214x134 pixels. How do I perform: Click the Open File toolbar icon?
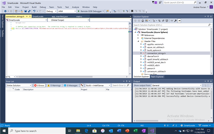click(22, 11)
